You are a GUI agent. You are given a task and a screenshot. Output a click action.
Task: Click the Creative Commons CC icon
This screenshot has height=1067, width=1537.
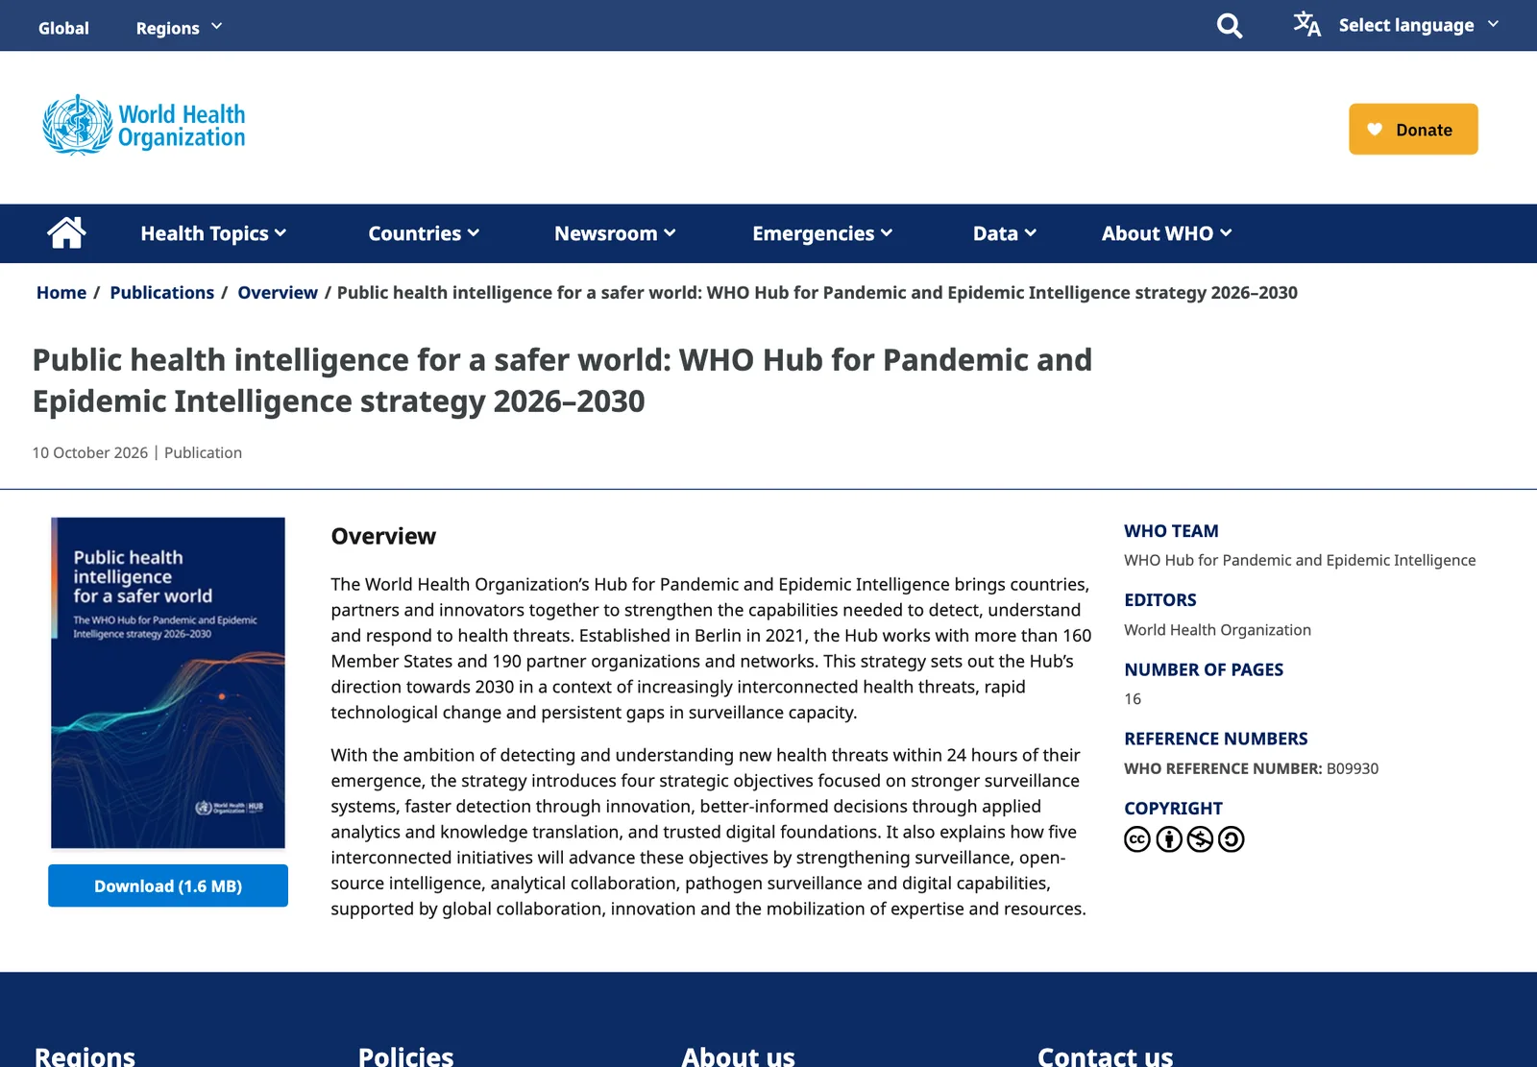(1137, 839)
